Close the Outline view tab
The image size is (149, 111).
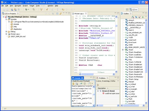pyautogui.click(x=131, y=13)
